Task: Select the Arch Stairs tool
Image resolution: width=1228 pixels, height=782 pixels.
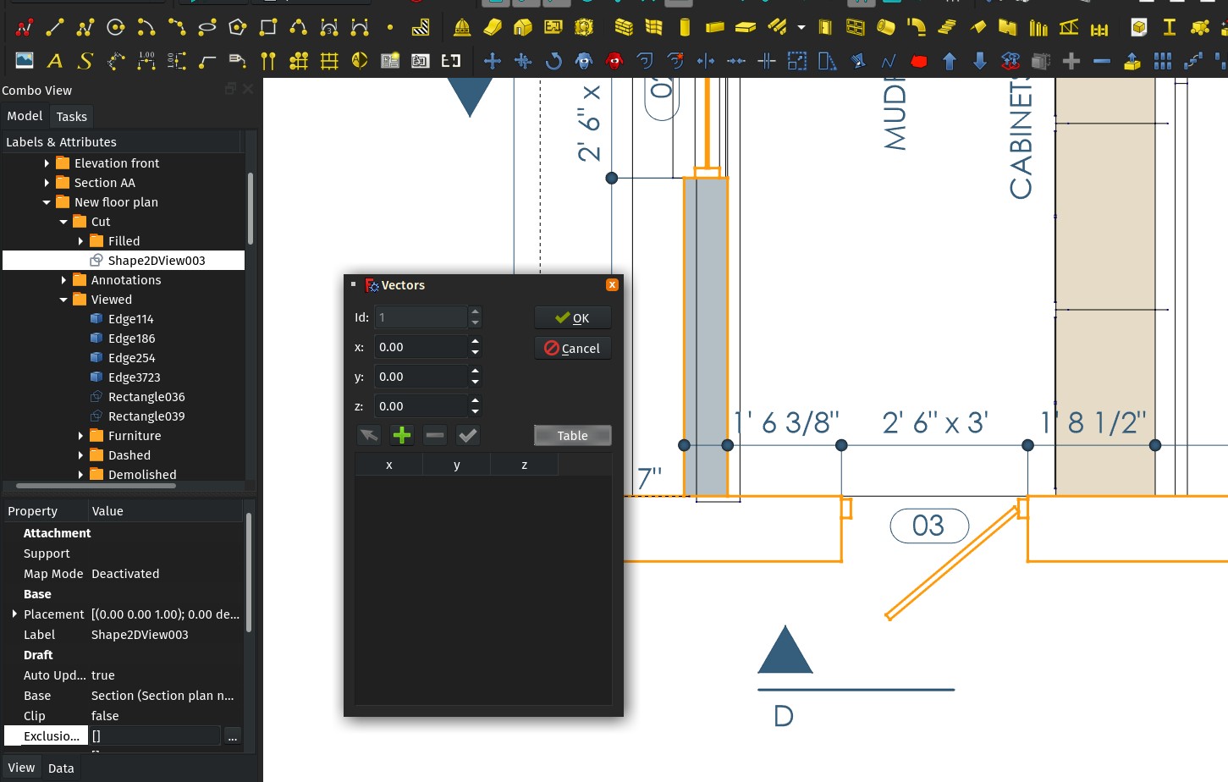Action: click(x=946, y=27)
